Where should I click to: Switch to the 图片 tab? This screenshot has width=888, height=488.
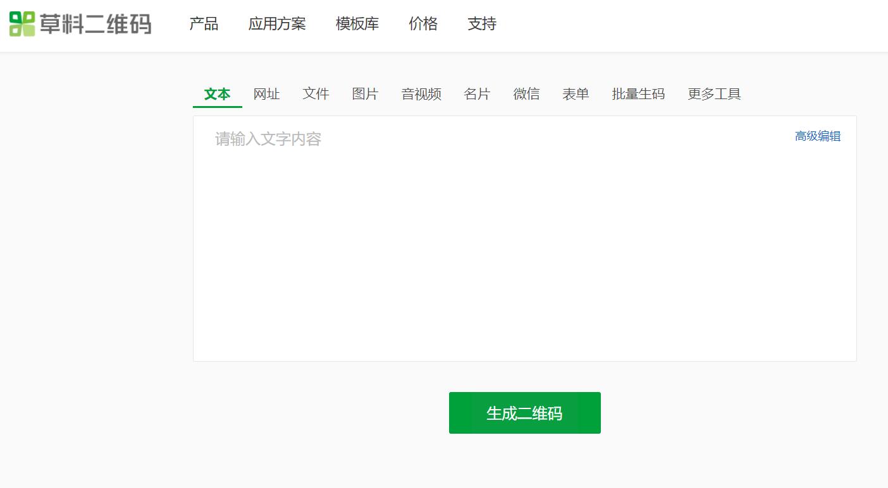coord(365,93)
